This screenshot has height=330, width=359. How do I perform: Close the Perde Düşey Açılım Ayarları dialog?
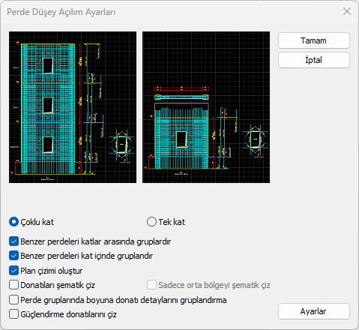(x=347, y=11)
